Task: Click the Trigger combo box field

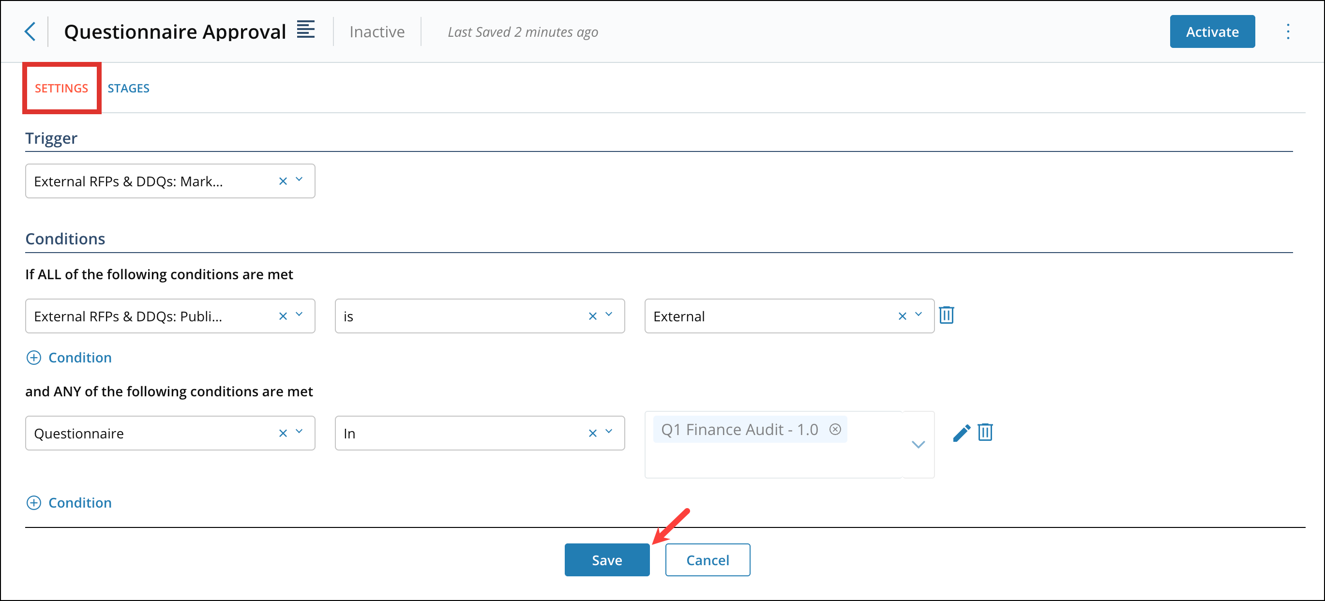Action: 170,181
